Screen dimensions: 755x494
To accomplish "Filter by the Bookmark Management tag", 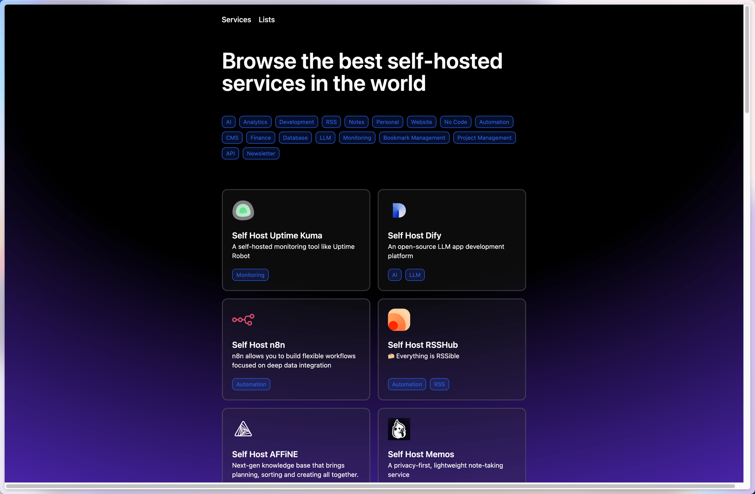I will (x=414, y=138).
